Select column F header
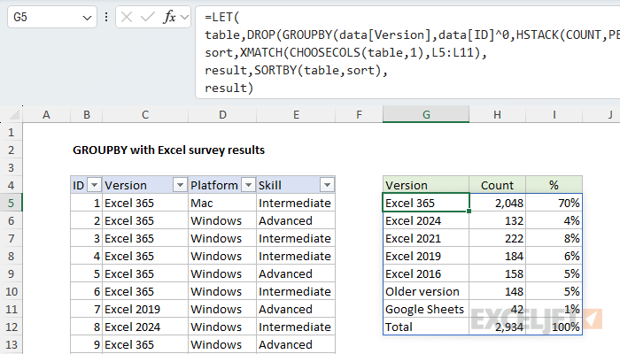The width and height of the screenshot is (620, 354). click(x=359, y=114)
